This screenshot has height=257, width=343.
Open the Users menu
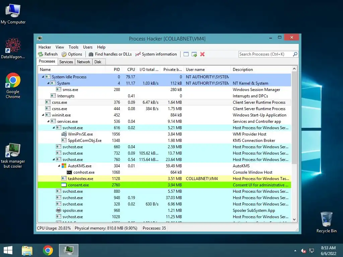pyautogui.click(x=88, y=47)
